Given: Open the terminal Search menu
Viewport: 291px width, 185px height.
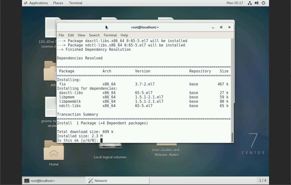Looking at the screenshot, I should 94,35.
